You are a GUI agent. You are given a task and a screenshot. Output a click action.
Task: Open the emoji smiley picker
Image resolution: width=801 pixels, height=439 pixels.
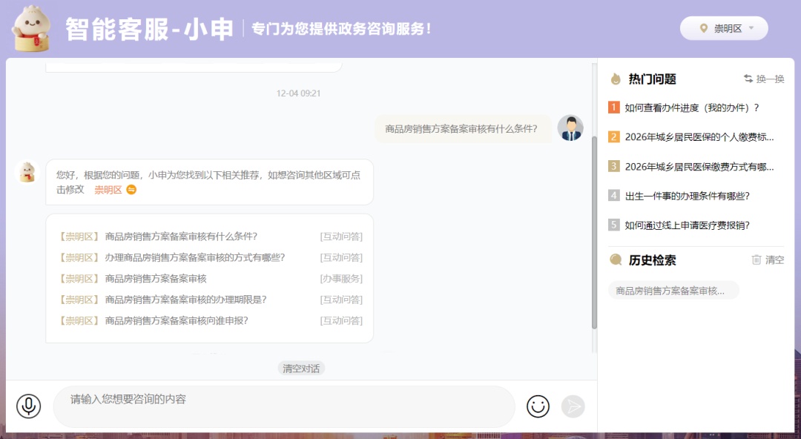pyautogui.click(x=538, y=406)
